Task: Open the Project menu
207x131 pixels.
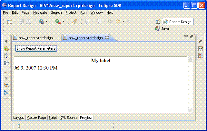Action: (71, 12)
